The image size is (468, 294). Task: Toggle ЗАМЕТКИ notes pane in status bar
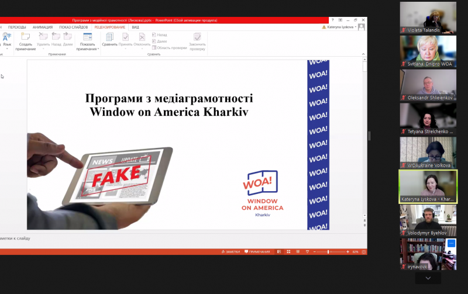[x=230, y=252]
